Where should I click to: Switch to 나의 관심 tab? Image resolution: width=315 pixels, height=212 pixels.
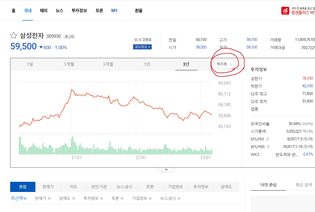click(x=268, y=185)
